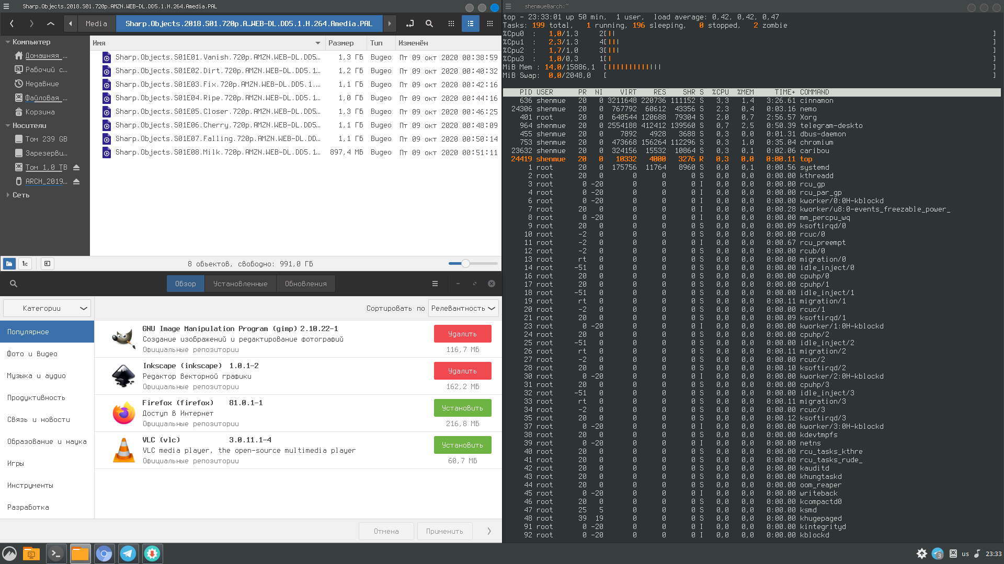Remove Inkscape with Удалить button
1004x564 pixels.
pyautogui.click(x=463, y=371)
